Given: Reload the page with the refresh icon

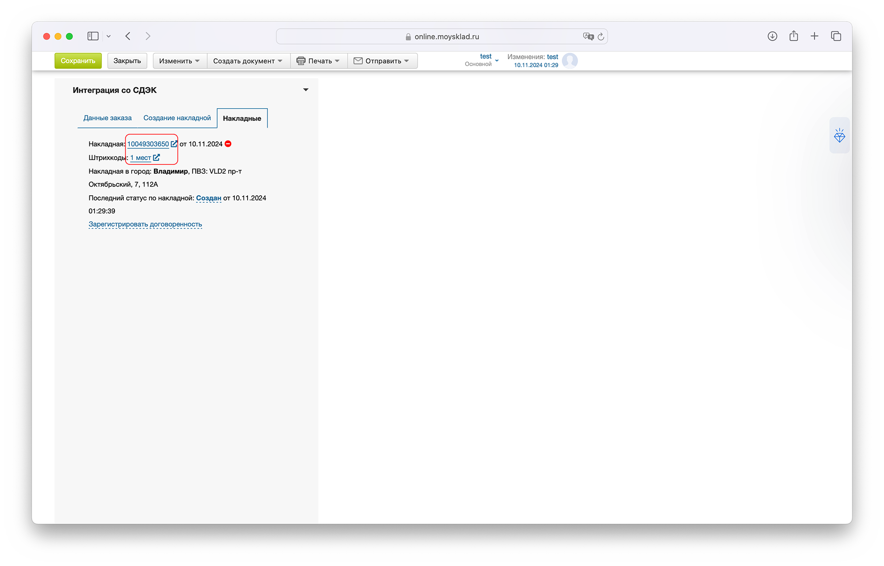Looking at the screenshot, I should 601,37.
